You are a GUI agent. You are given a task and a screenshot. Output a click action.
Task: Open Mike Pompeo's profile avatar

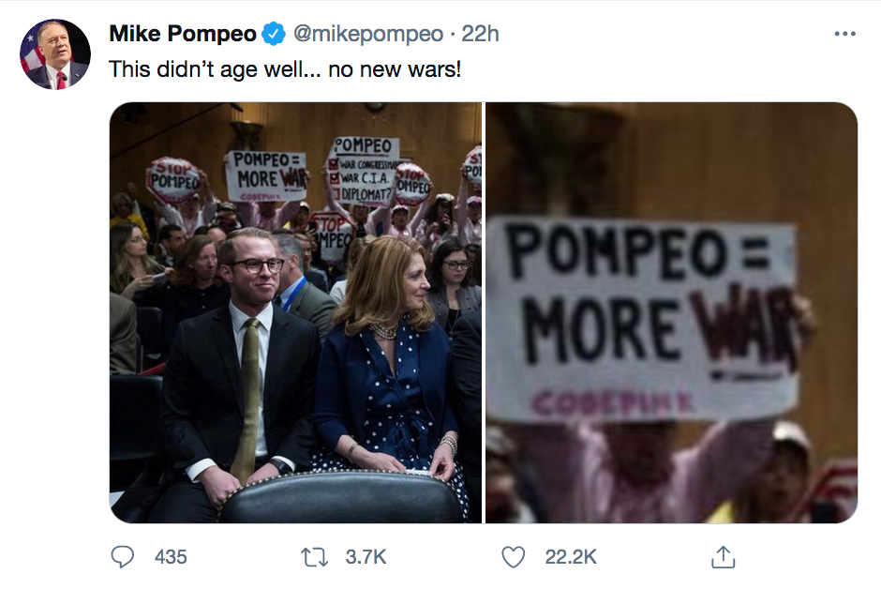click(x=55, y=54)
